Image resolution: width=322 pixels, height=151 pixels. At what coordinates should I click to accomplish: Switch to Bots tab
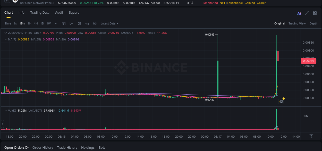(102, 148)
